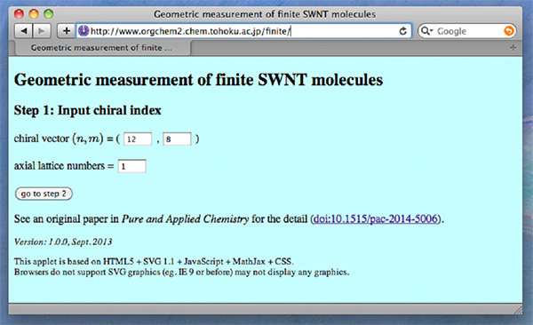
Task: Click the browser back arrow button
Action: [24, 31]
